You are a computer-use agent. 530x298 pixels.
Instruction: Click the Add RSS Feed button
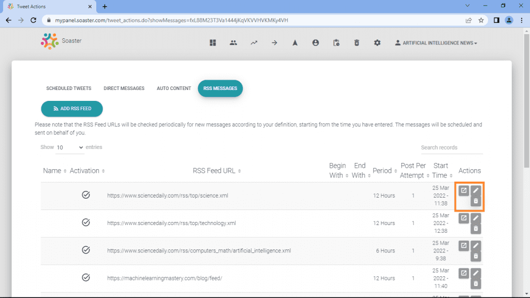[72, 109]
